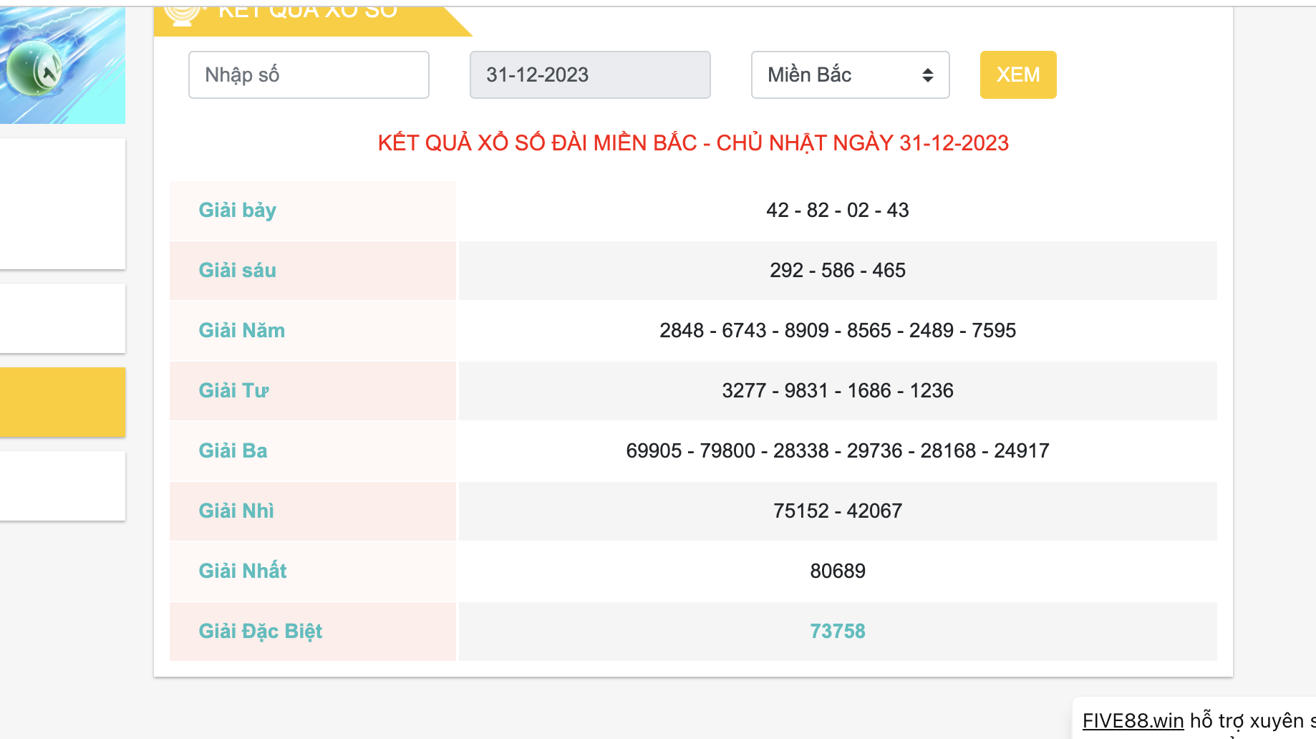Click the Giải Ba row label

coord(233,451)
